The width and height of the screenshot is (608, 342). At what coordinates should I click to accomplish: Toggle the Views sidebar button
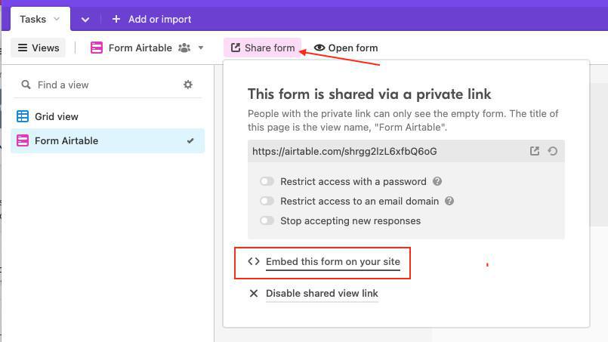coord(38,48)
